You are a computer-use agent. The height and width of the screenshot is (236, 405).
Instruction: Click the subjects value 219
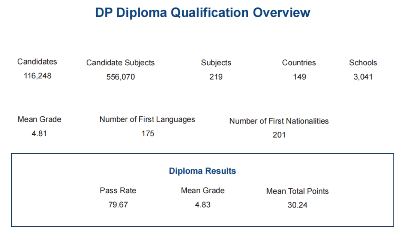coord(216,77)
